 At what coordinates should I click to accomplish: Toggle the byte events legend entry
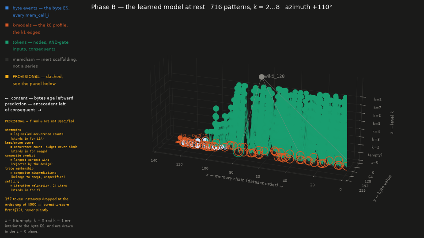41,11
